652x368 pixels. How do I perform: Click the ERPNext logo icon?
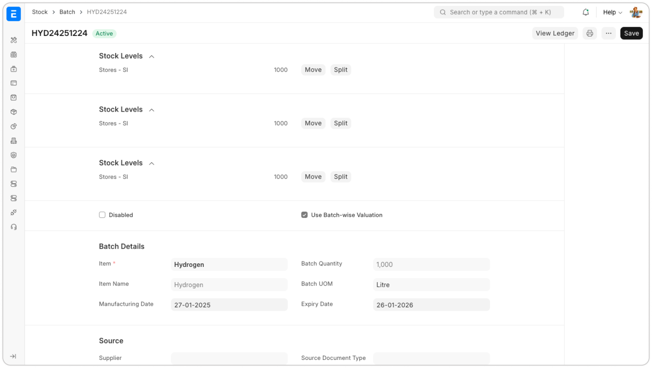pos(14,14)
